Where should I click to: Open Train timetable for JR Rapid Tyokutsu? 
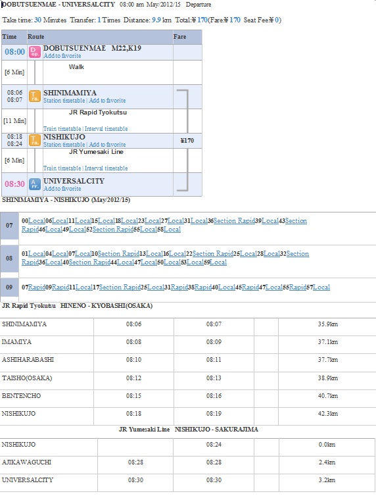point(62,129)
